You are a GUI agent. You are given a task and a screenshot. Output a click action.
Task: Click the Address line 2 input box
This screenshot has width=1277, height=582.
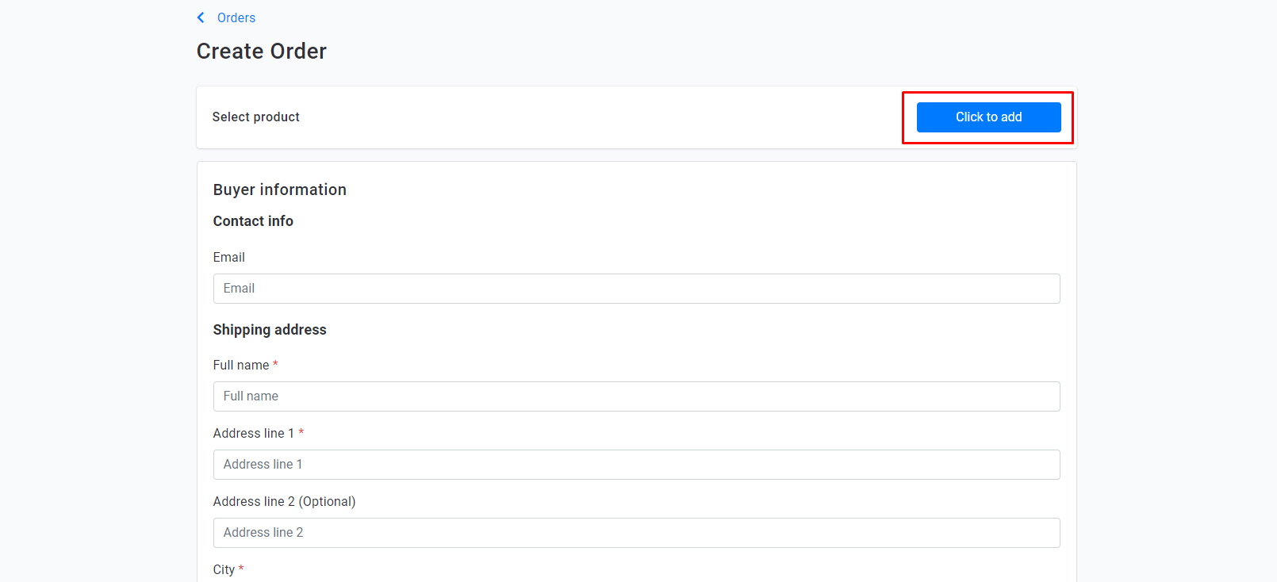(636, 533)
